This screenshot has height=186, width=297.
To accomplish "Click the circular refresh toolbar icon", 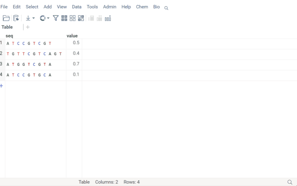I will point(43,18).
